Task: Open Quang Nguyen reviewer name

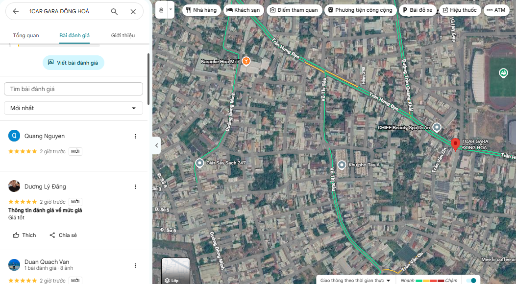Action: tap(45, 136)
